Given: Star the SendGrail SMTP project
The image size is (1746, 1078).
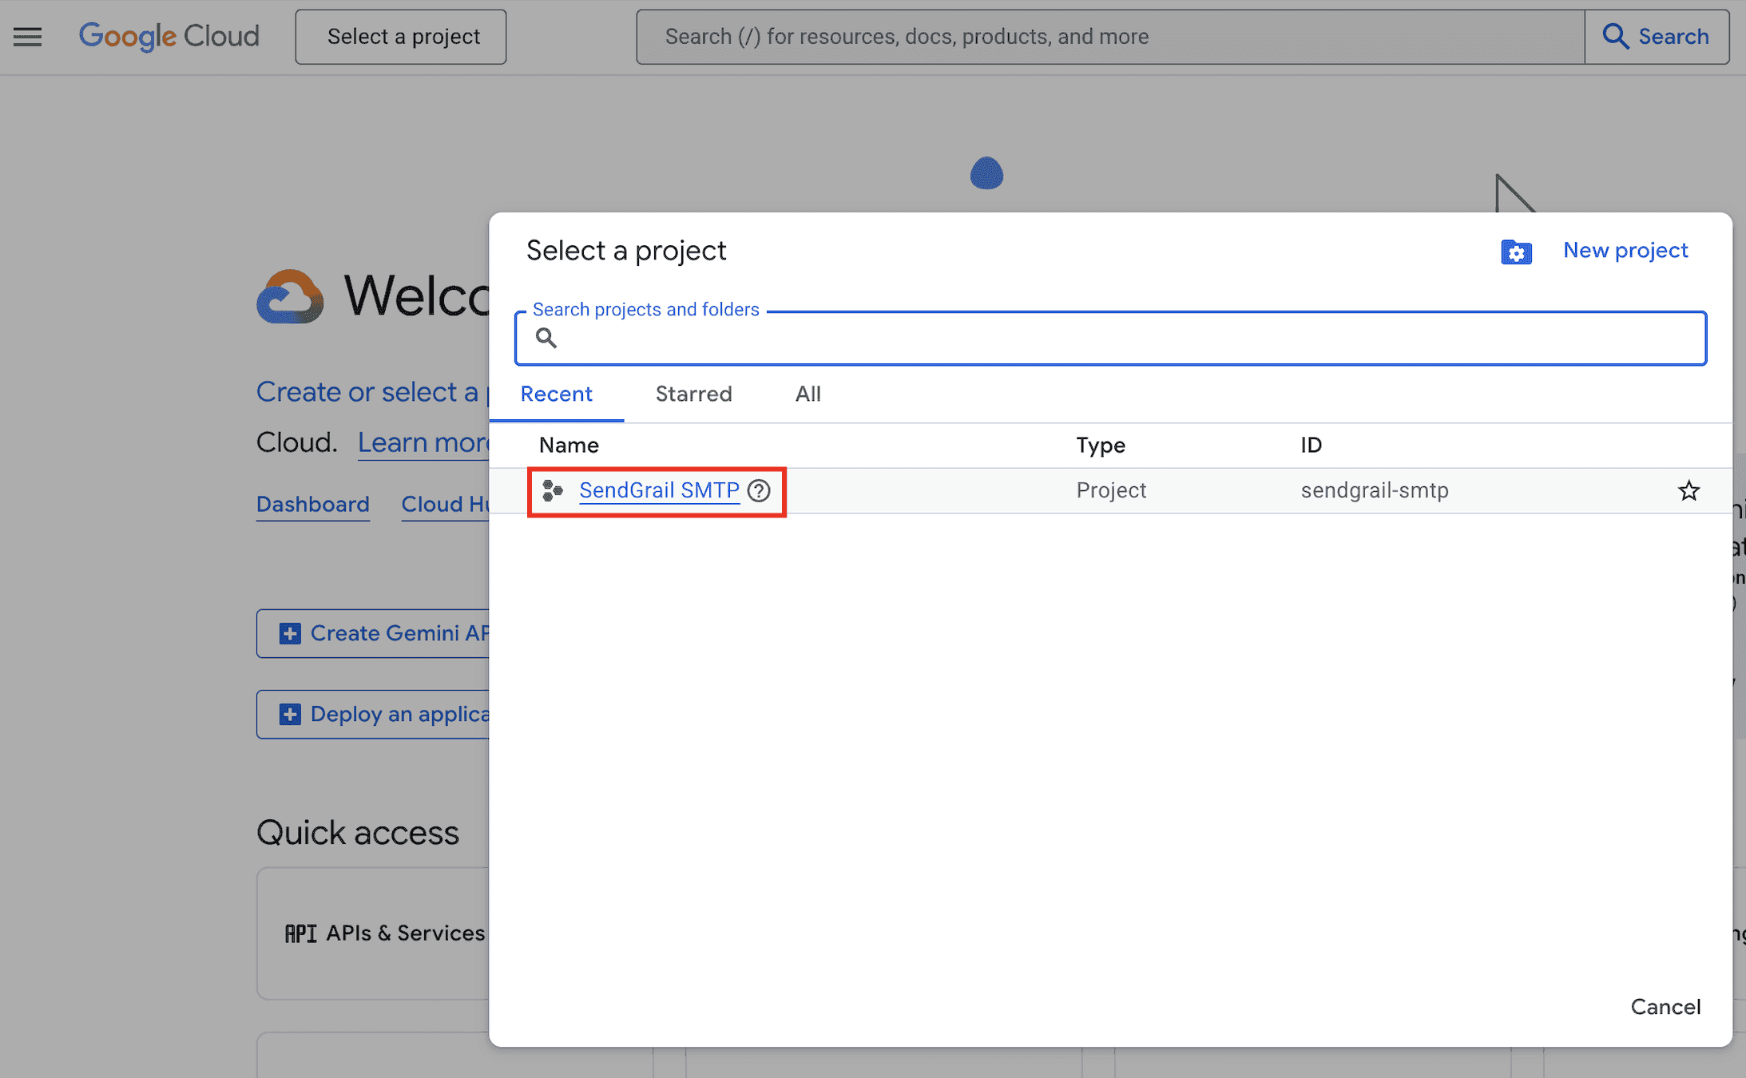Looking at the screenshot, I should coord(1688,490).
